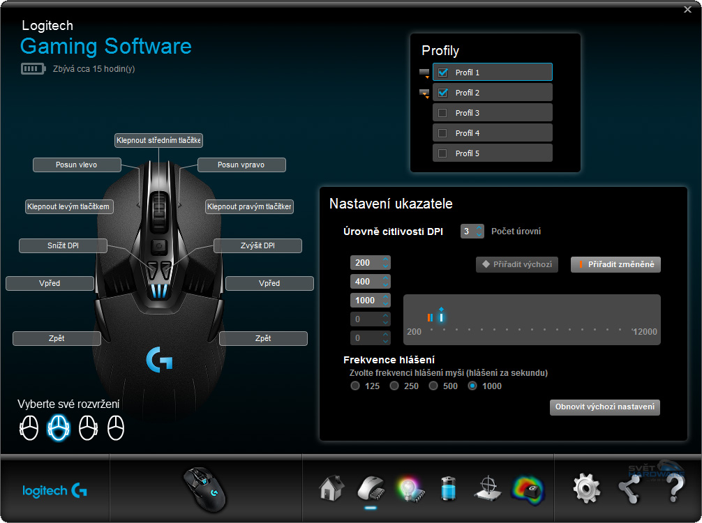Viewport: 702px width, 523px height.
Task: Check battery status via the battery icon
Action: pos(447,488)
